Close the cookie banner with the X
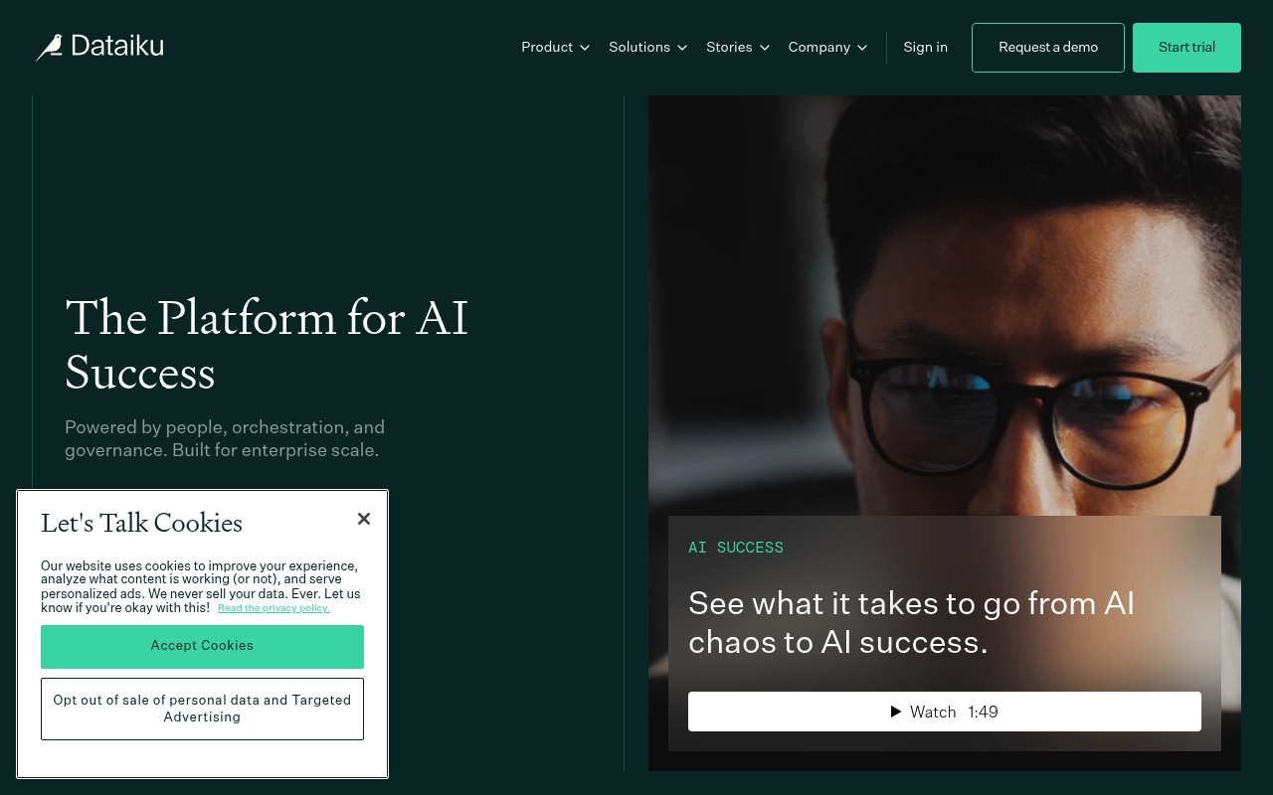 (x=364, y=519)
